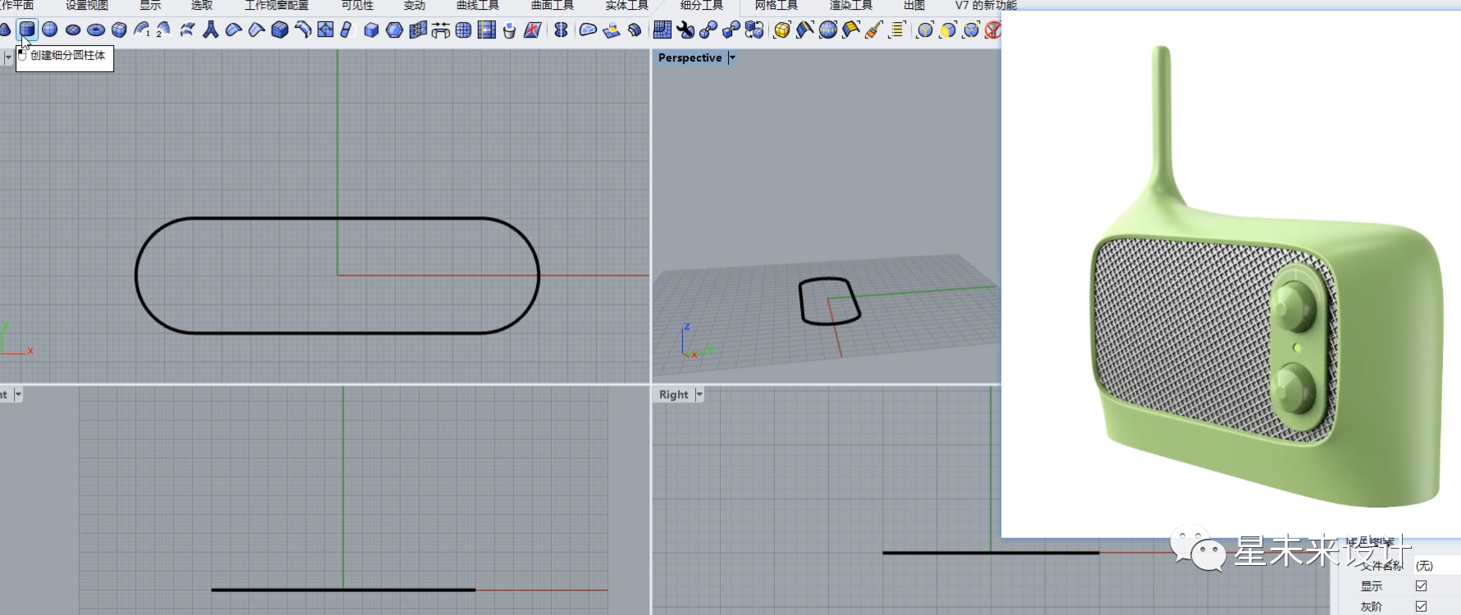The height and width of the screenshot is (615, 1461).
Task: Select the SubD cylinder tool
Action: click(x=27, y=30)
